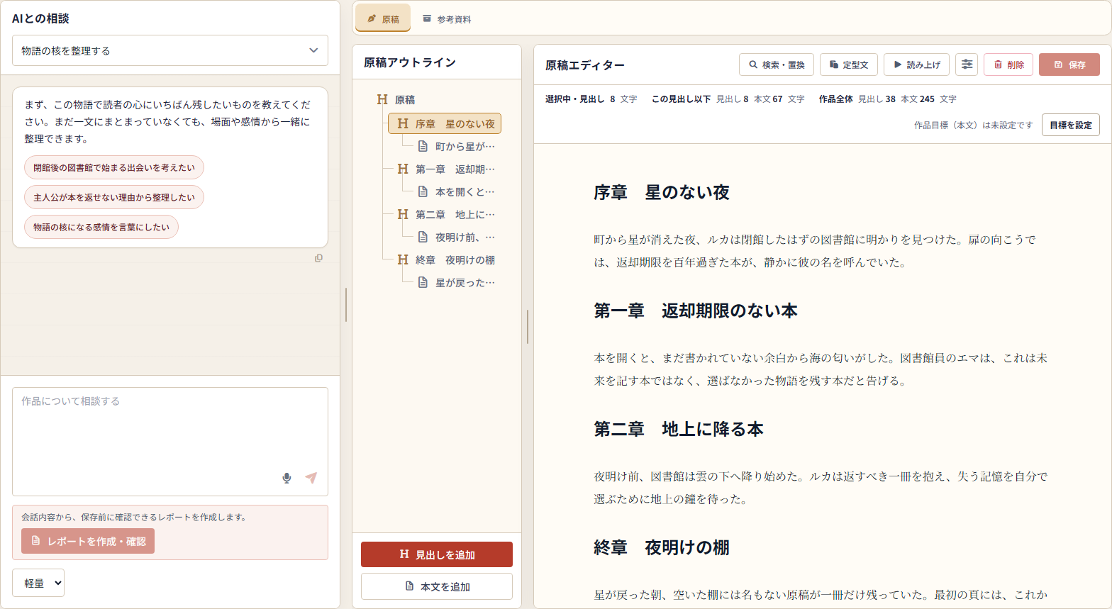
Task: Select body item 町から星が… in outline
Action: point(456,146)
